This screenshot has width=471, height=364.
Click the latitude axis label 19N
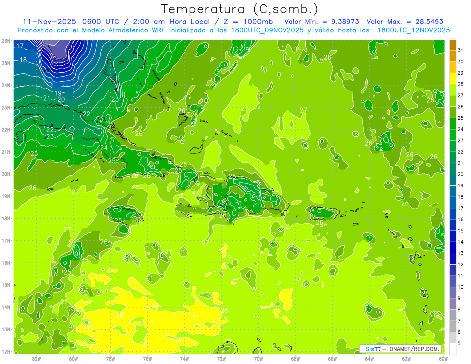point(6,196)
